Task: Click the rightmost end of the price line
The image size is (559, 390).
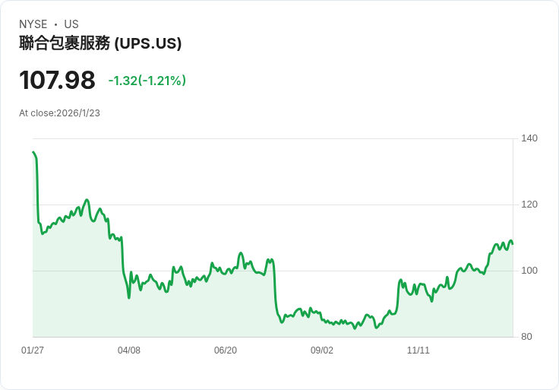Action: (x=513, y=243)
